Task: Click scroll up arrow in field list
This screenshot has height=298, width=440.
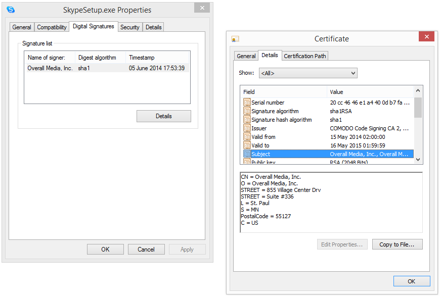Action: tap(418, 90)
